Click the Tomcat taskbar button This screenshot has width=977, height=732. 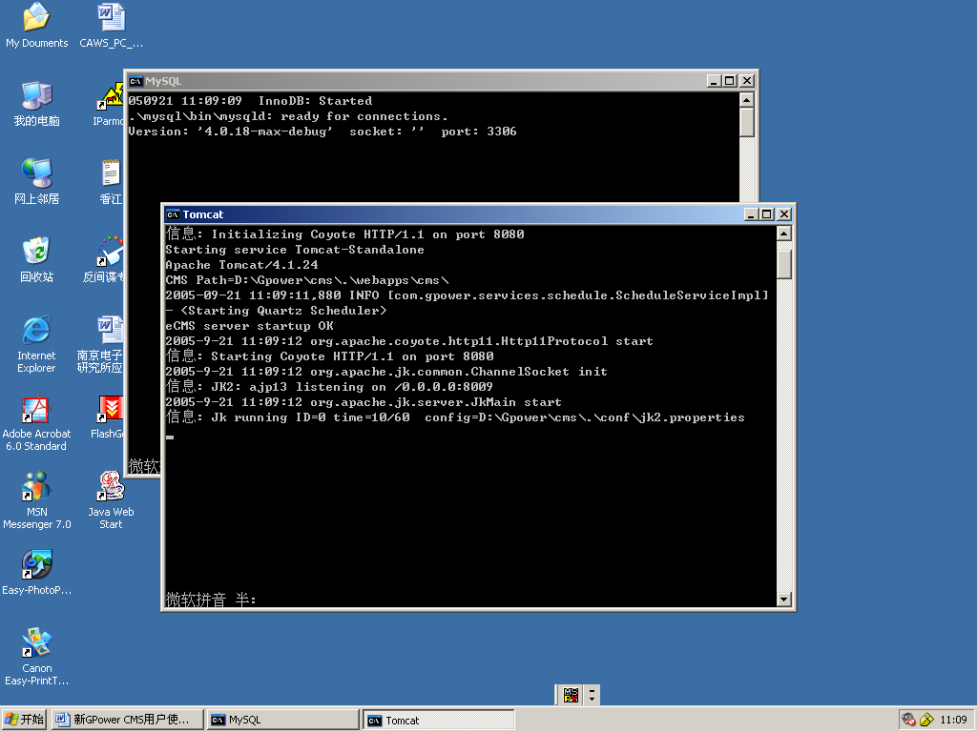coord(439,720)
